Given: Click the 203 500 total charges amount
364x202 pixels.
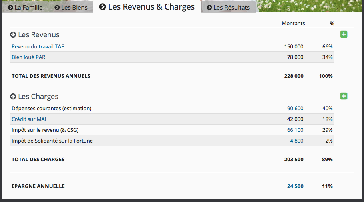Looking at the screenshot, I should (294, 160).
